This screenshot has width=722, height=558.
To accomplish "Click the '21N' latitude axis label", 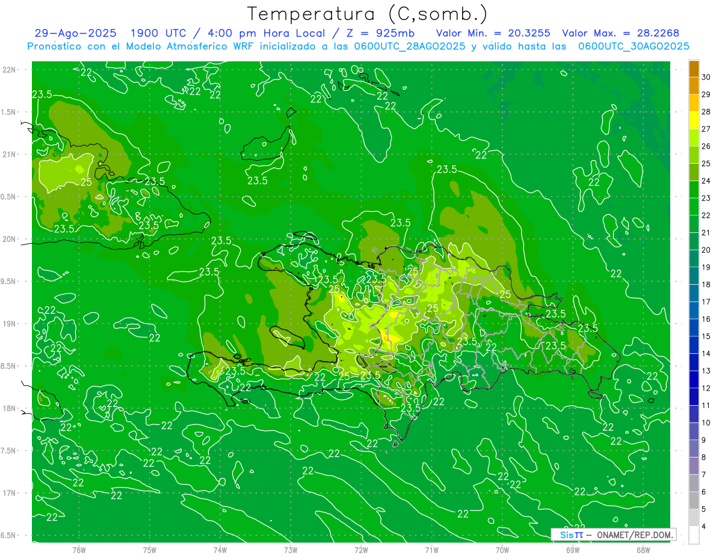I will [x=9, y=154].
